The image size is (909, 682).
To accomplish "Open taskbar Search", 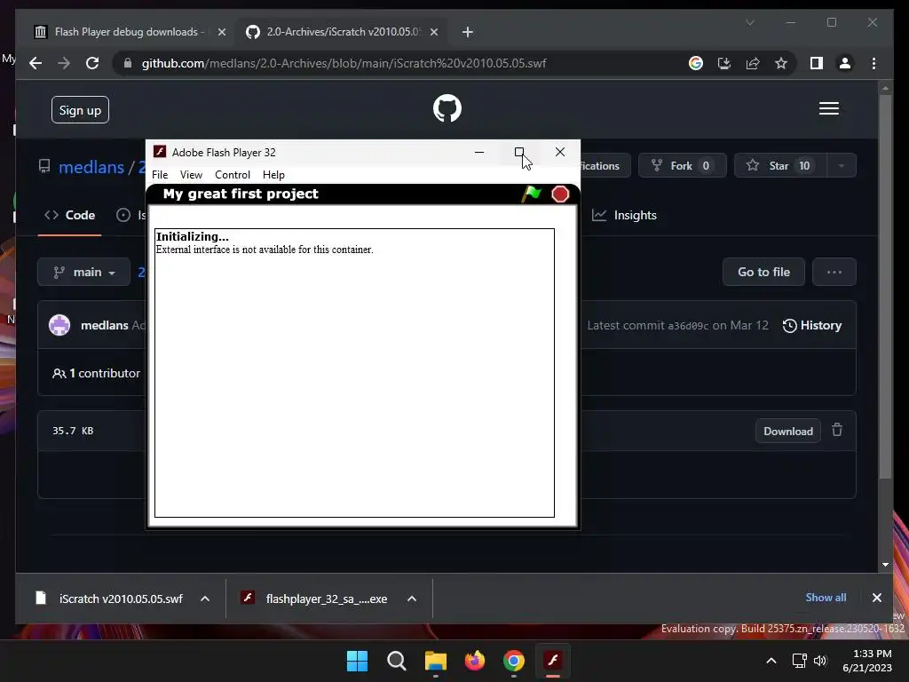I will [397, 661].
